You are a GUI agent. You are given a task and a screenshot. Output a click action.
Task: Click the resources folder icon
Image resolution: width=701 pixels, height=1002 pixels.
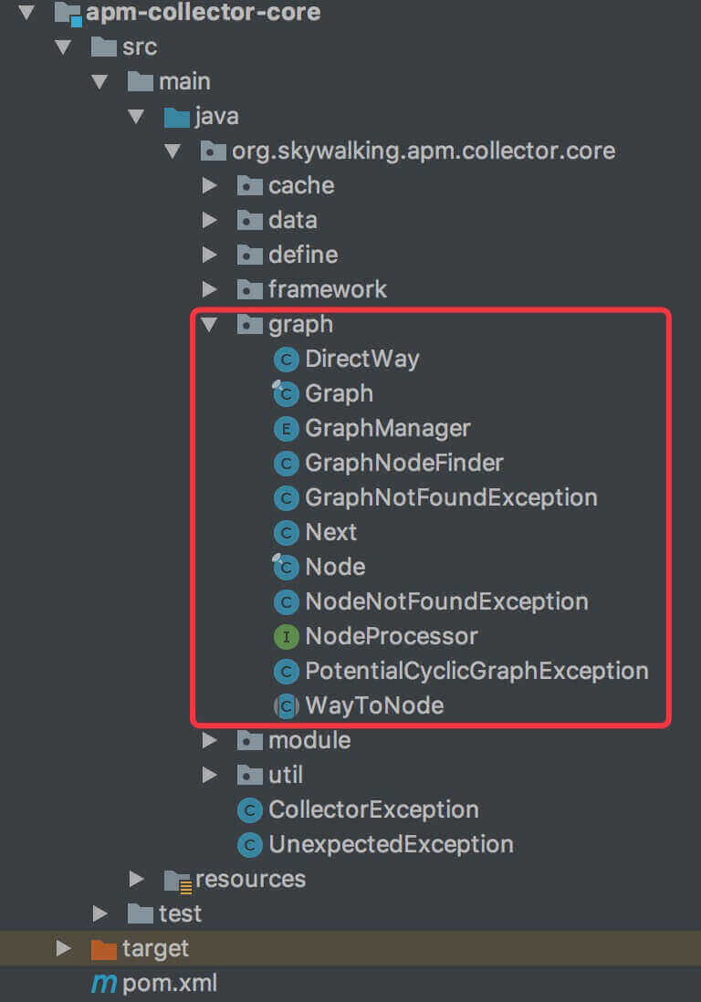(x=176, y=879)
